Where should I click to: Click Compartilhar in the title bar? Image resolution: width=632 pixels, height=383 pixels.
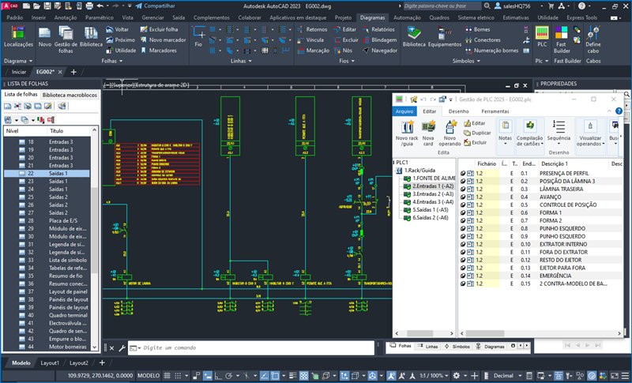click(x=155, y=6)
